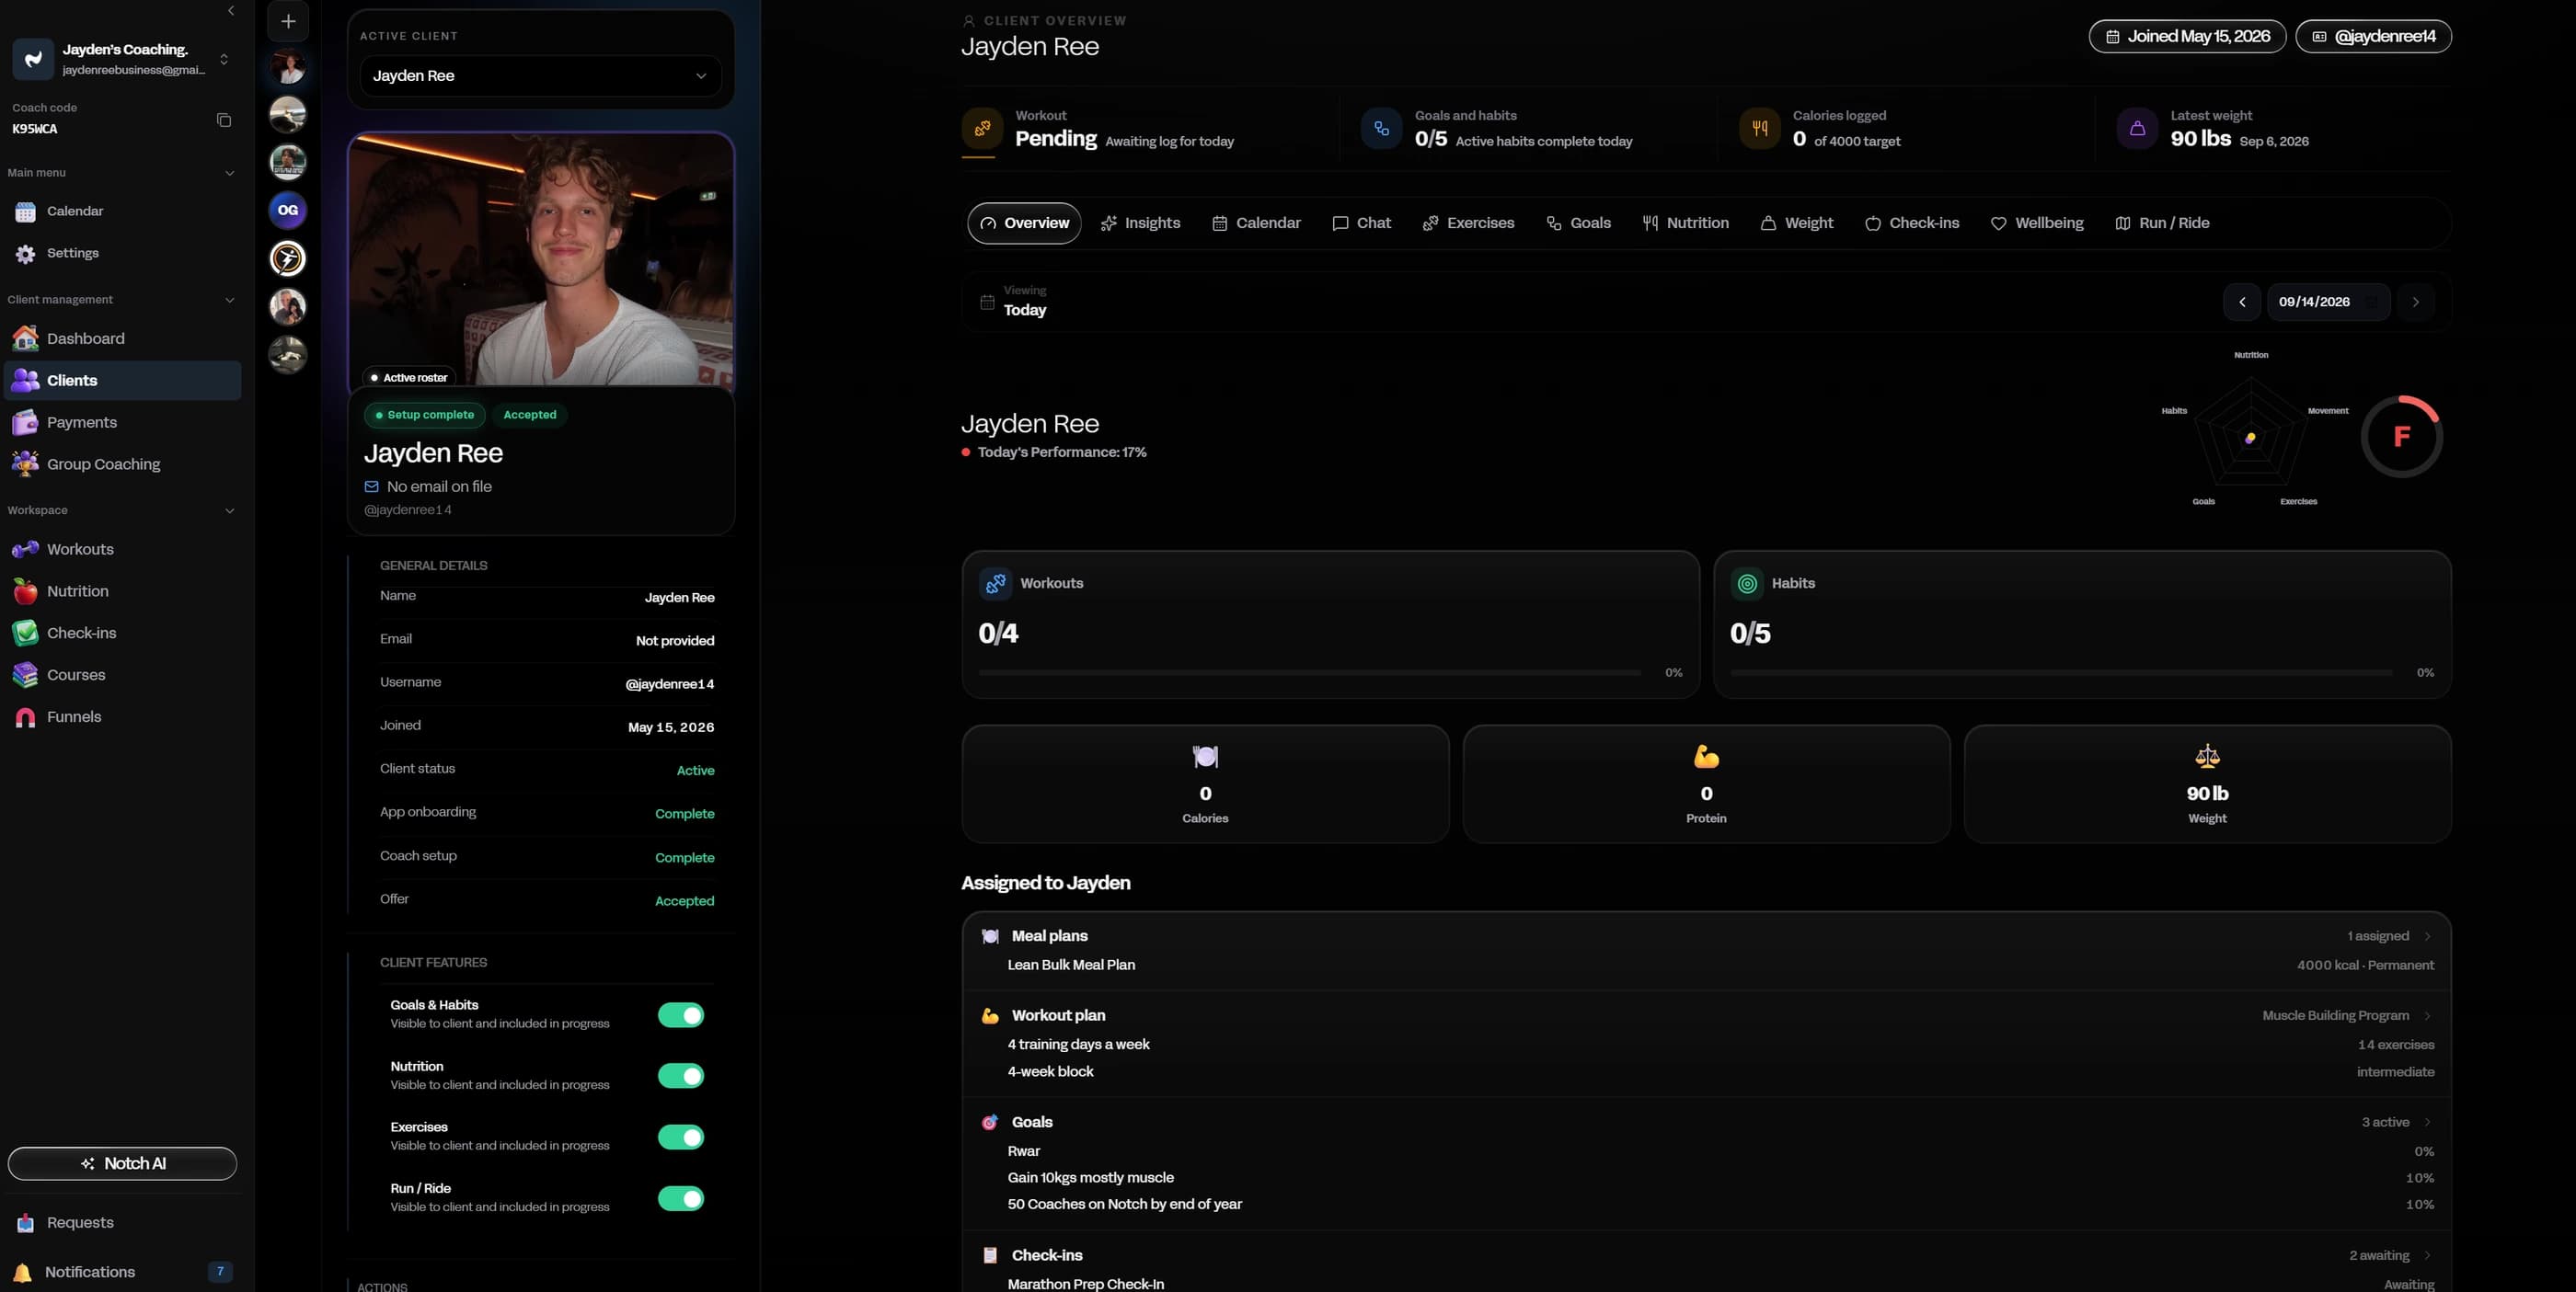The height and width of the screenshot is (1292, 2576).
Task: Toggle the Run / Ride feature
Action: [681, 1199]
